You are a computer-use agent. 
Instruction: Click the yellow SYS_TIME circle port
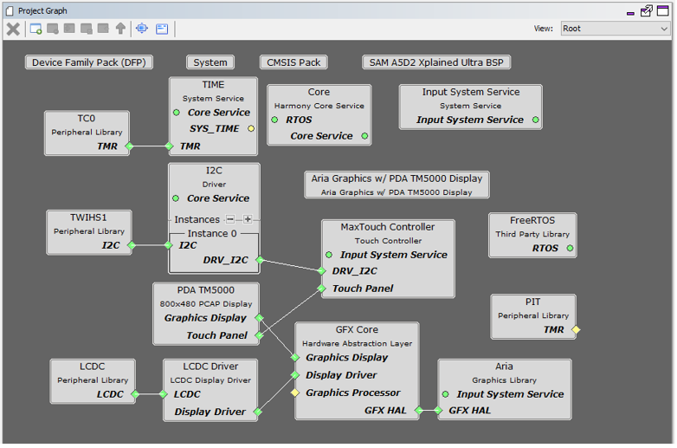tap(251, 129)
